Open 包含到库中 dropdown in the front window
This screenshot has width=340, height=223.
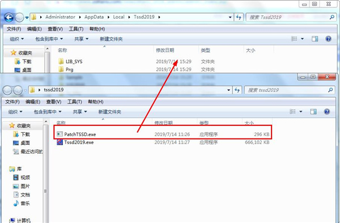(48, 112)
